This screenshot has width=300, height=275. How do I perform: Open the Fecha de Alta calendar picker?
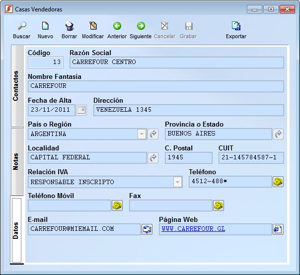pyautogui.click(x=81, y=110)
